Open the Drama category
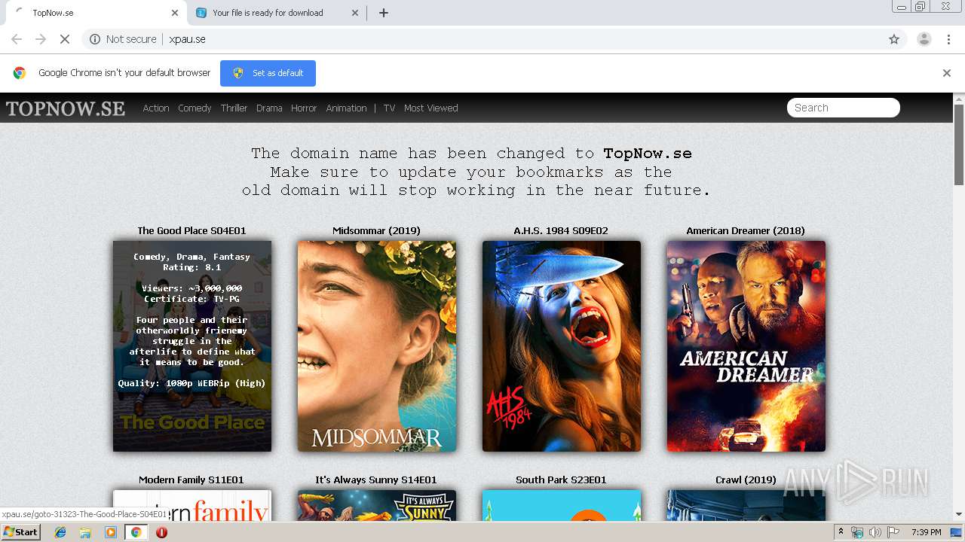The image size is (965, 542). pyautogui.click(x=269, y=108)
